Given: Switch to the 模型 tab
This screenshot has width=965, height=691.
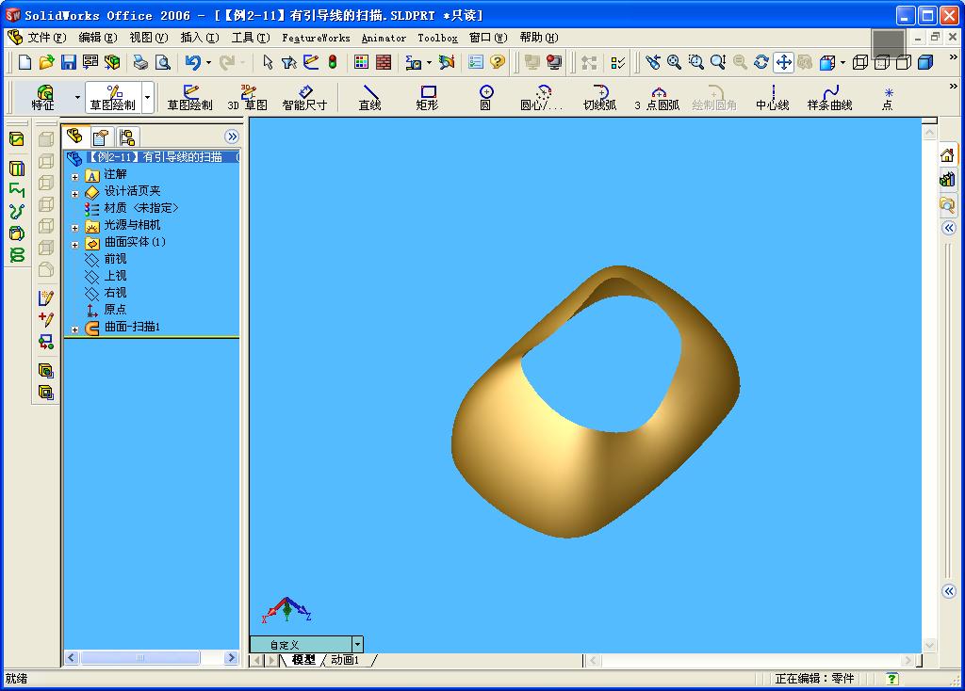Looking at the screenshot, I should [x=303, y=660].
